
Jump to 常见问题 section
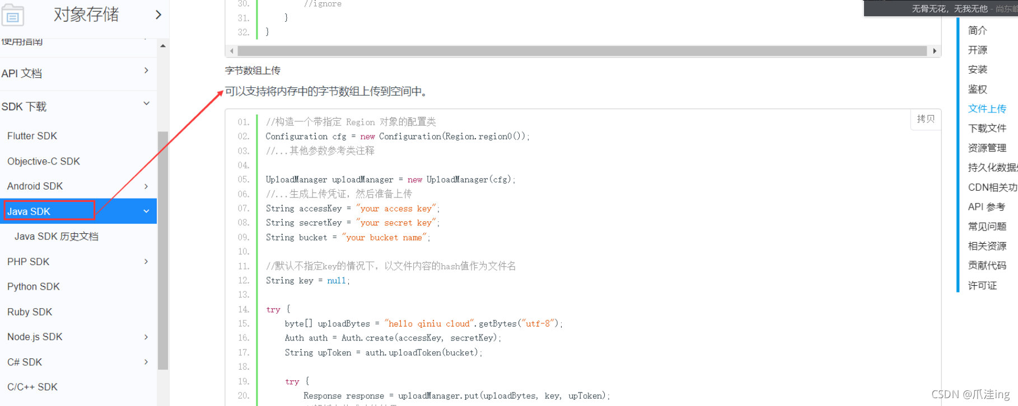[987, 226]
